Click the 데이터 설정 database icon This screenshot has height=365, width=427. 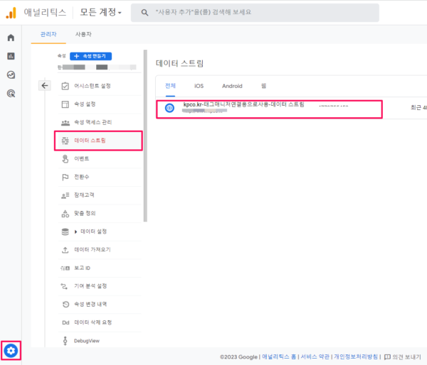tap(65, 231)
